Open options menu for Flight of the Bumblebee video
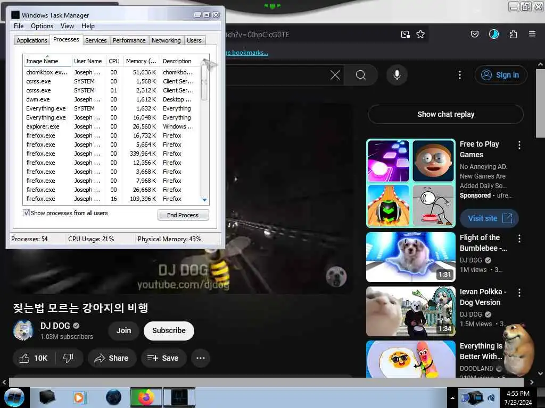 (519, 239)
